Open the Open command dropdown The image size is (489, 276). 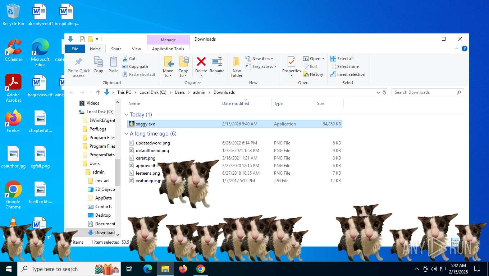[323, 59]
